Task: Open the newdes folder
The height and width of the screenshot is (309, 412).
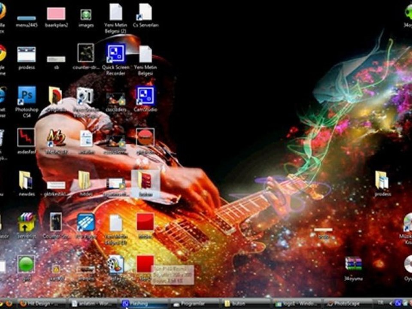Action: click(x=26, y=180)
